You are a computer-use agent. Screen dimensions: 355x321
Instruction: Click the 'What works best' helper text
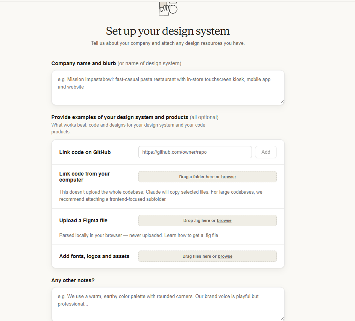(128, 128)
